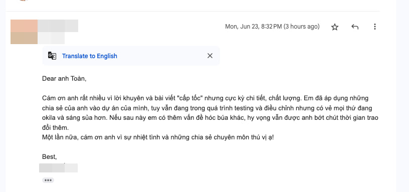Click the blurred sender avatar
The height and width of the screenshot is (192, 409).
24,32
